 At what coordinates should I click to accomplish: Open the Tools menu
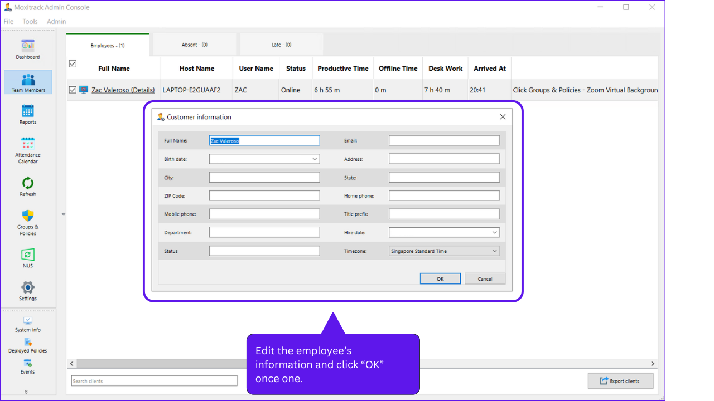click(30, 22)
